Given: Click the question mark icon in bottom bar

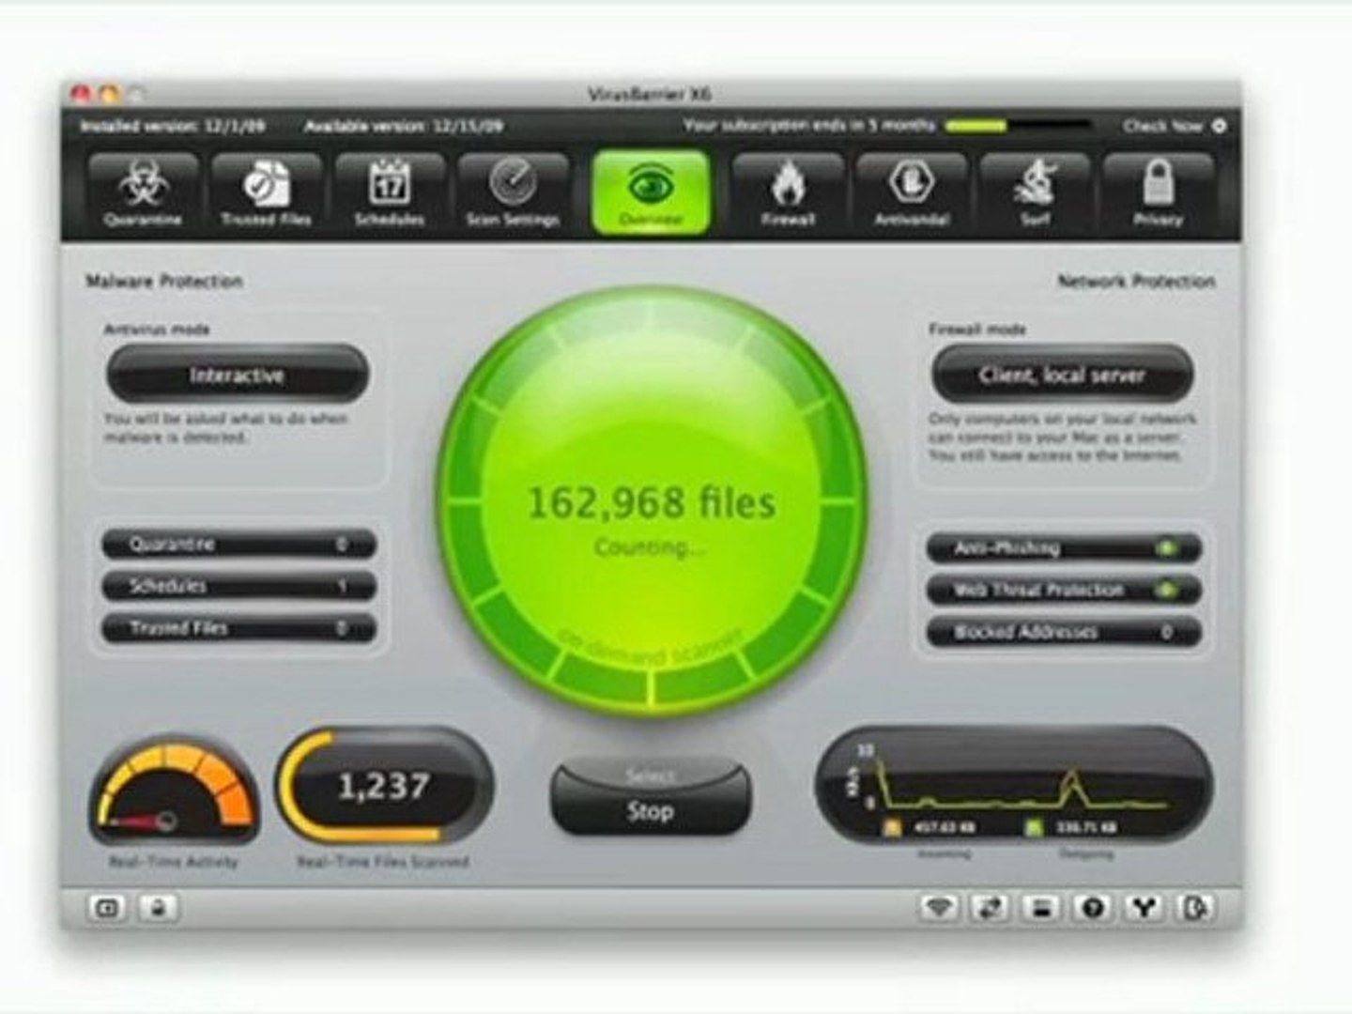Looking at the screenshot, I should click(x=1092, y=908).
